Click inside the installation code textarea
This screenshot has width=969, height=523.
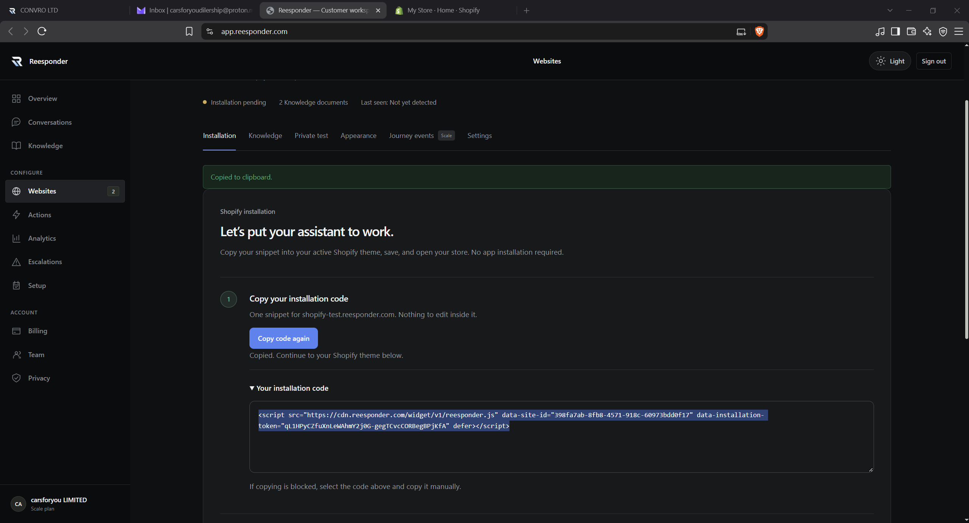[x=561, y=436]
